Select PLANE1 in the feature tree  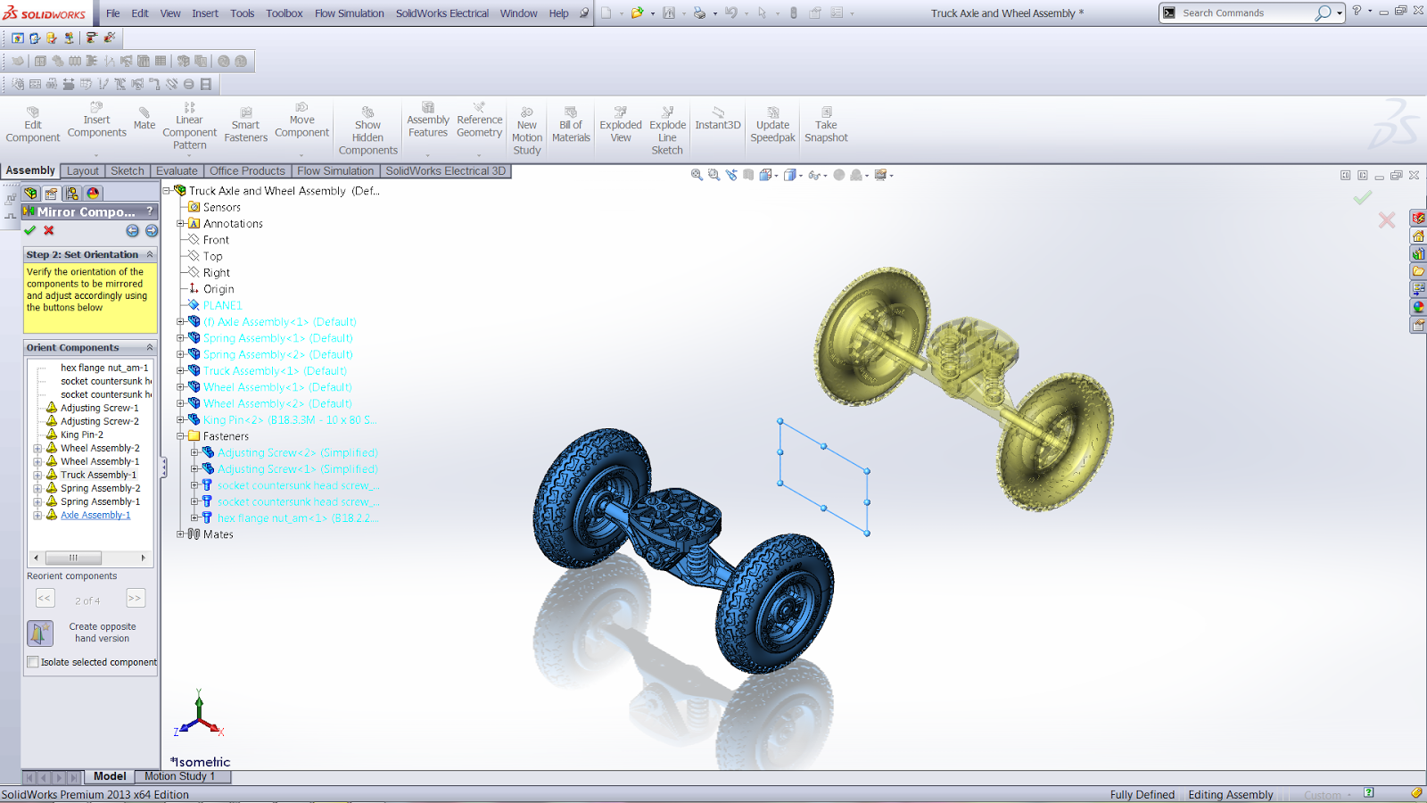(x=222, y=305)
